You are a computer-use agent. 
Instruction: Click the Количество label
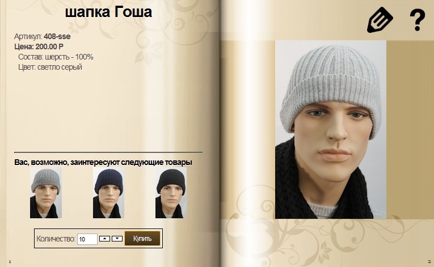tap(56, 239)
